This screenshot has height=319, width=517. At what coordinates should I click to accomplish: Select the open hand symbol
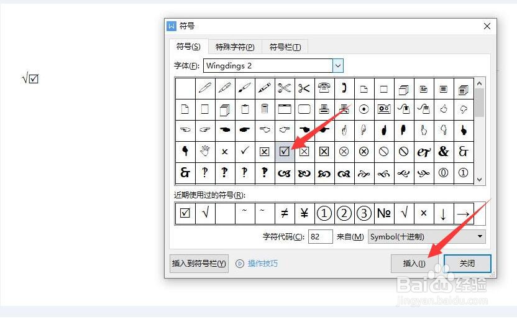click(205, 152)
